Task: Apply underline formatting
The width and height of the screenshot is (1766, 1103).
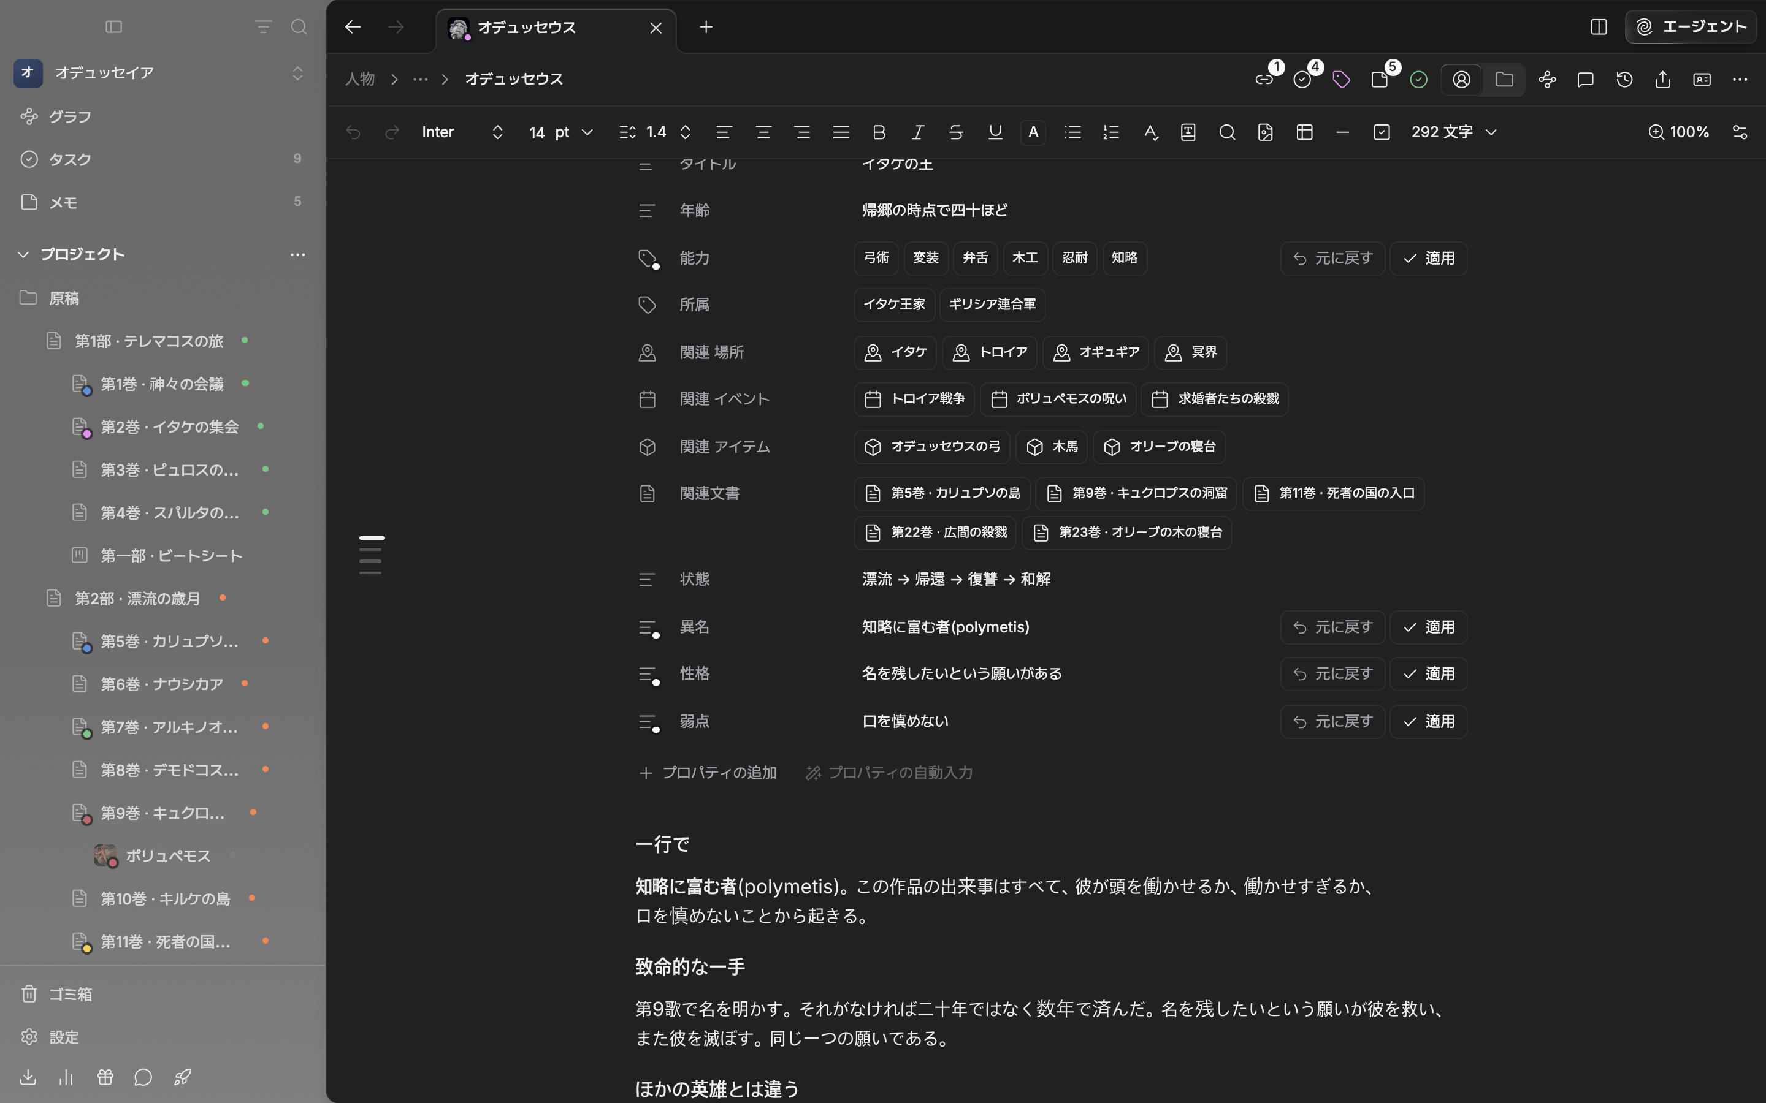Action: pyautogui.click(x=995, y=132)
